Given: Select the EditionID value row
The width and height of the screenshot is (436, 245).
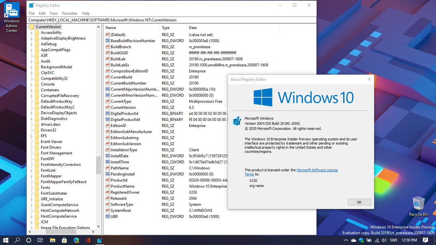Looking at the screenshot, I should tap(166, 126).
